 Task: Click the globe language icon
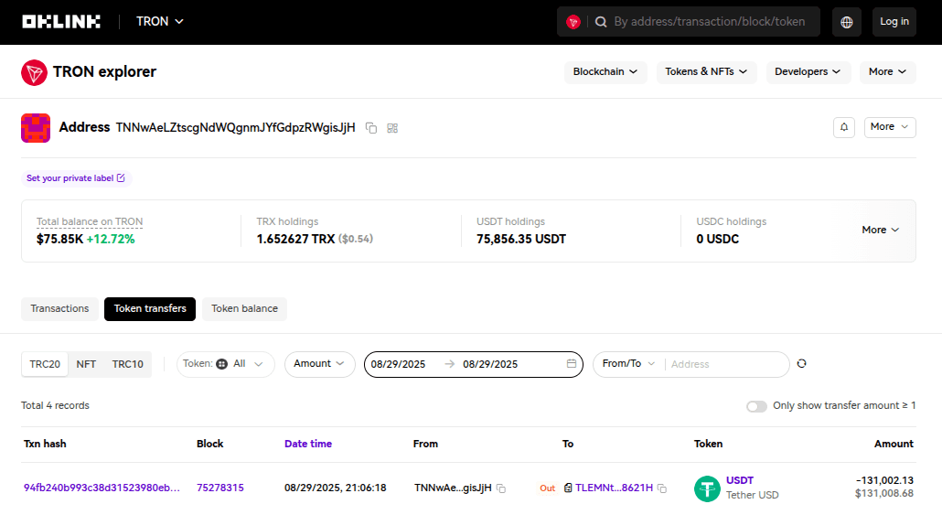pyautogui.click(x=846, y=22)
